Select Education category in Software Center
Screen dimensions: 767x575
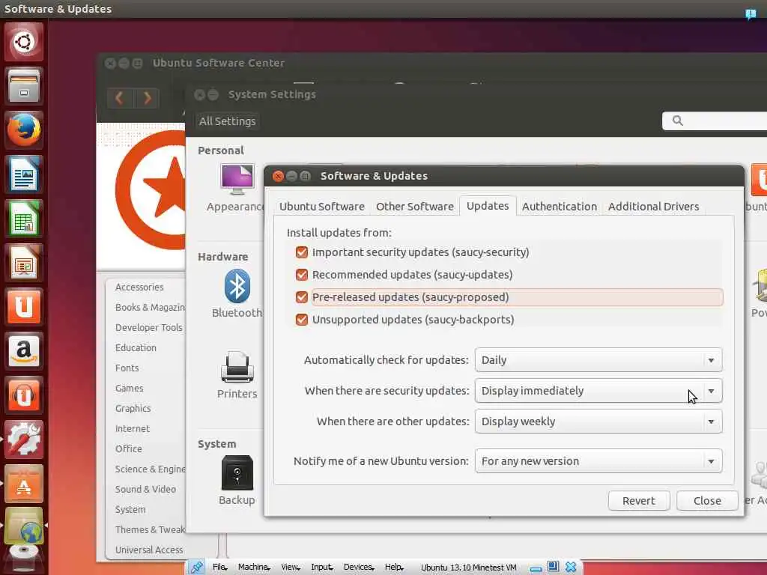click(x=136, y=347)
